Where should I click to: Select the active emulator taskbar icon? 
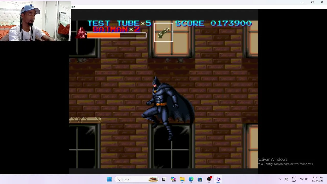tap(218, 179)
